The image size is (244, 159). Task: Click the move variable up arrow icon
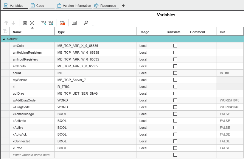click(6, 23)
